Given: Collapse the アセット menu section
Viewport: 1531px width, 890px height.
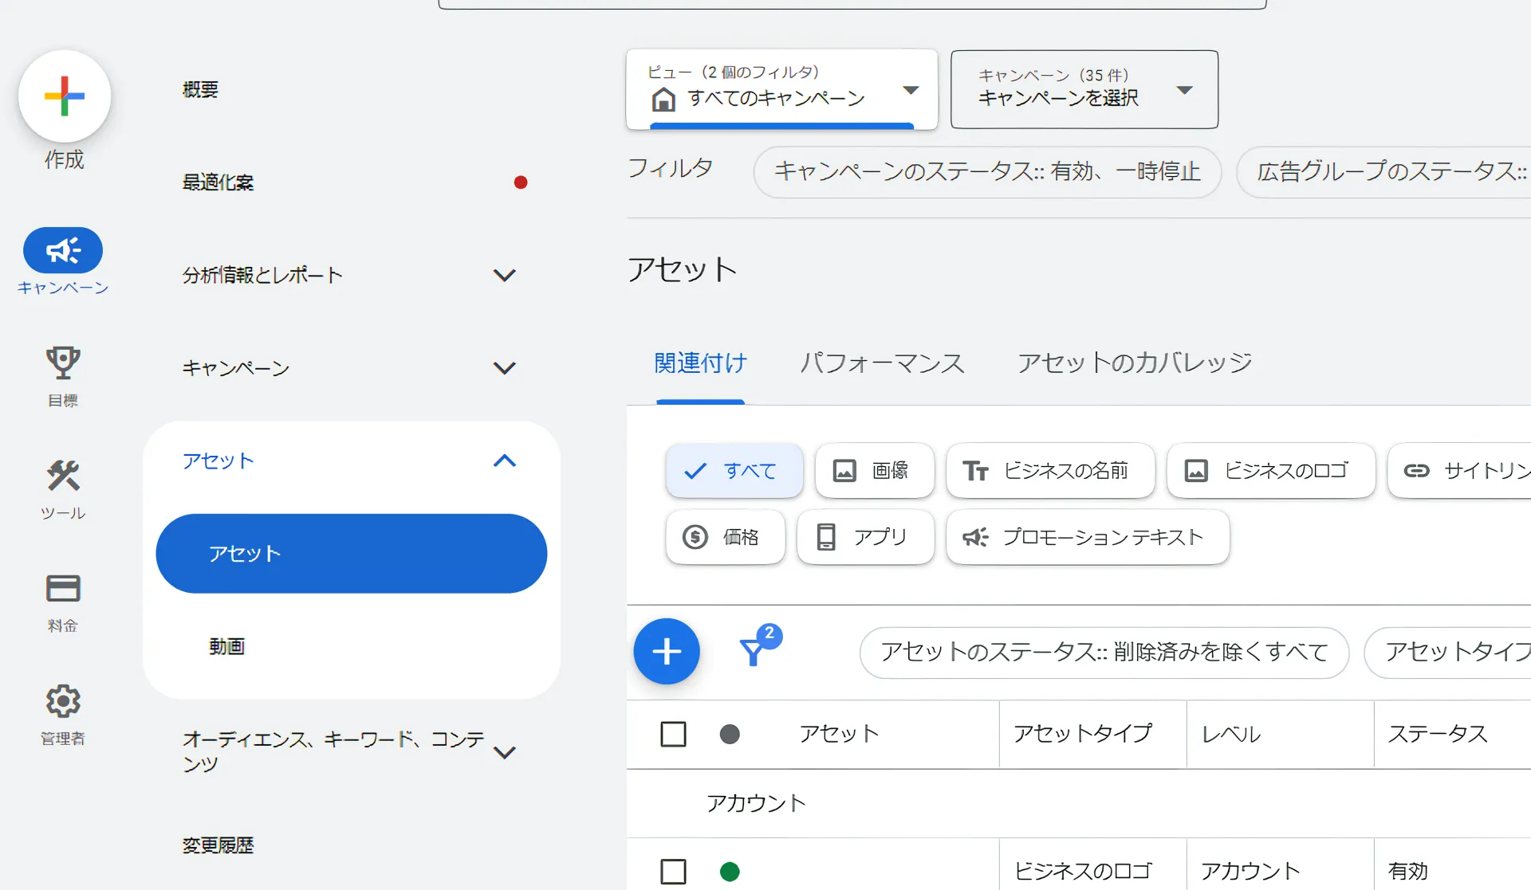Looking at the screenshot, I should pyautogui.click(x=505, y=461).
